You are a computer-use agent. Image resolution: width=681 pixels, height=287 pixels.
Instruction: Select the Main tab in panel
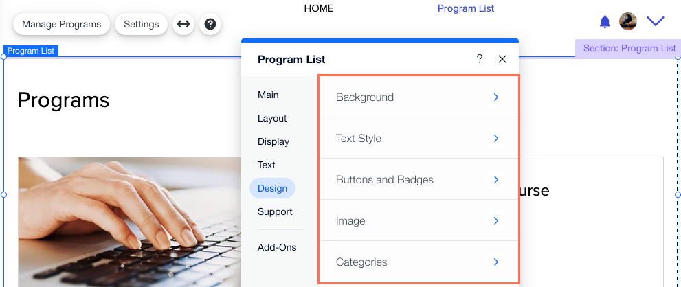coord(268,95)
